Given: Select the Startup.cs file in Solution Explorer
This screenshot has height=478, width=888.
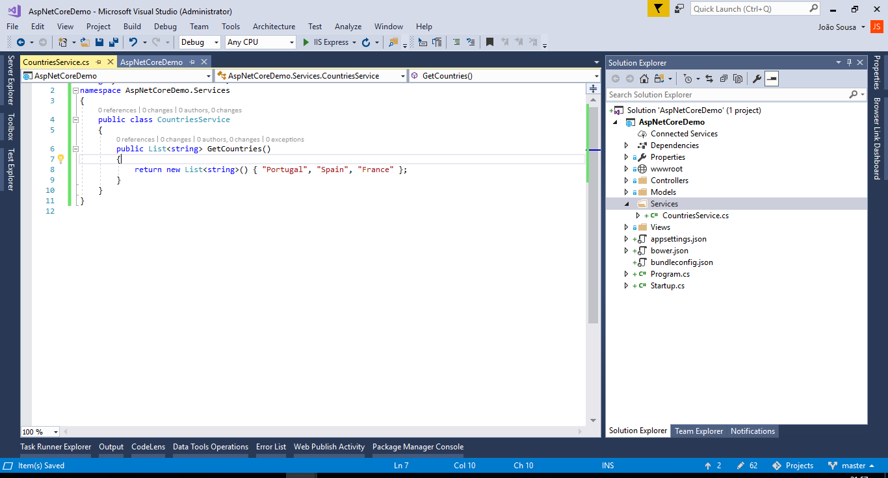Looking at the screenshot, I should [667, 286].
